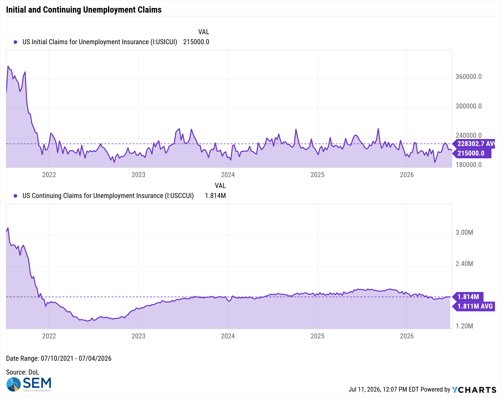Click the 1.811M AVG flag on the bottom chart
Image resolution: width=501 pixels, height=397 pixels.
[474, 306]
